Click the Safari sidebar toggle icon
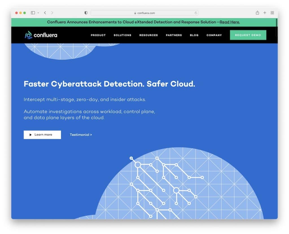 (x=33, y=13)
